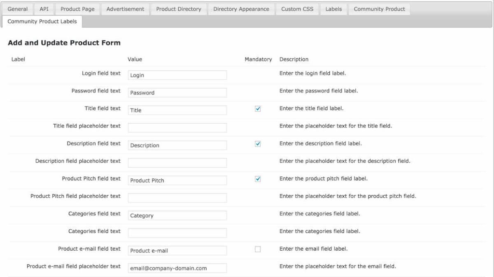Click the Labels tab

333,9
